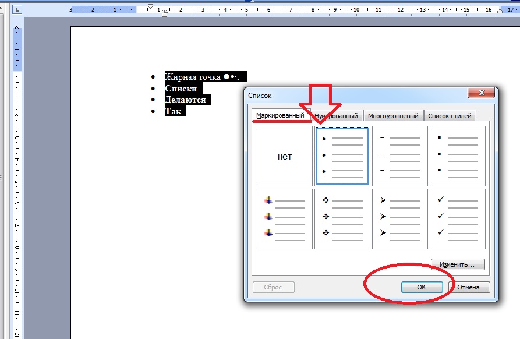This screenshot has height=339, width=520.
Task: Click the right indent marker on the ruler
Action: [500, 10]
